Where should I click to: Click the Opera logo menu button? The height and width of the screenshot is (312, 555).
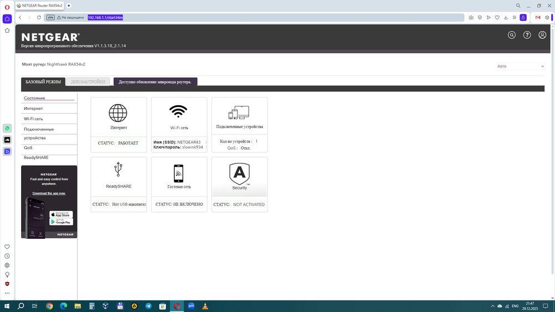click(x=7, y=7)
